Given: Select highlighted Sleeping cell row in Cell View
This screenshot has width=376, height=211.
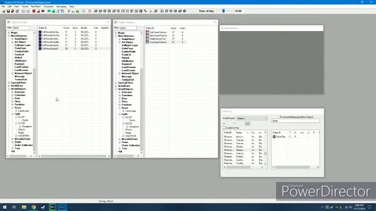Looking at the screenshot, I should [x=243, y=150].
